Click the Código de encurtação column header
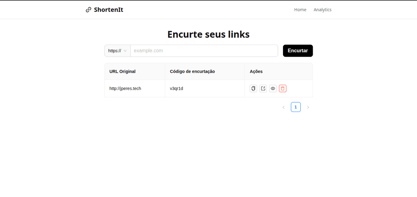Image resolution: width=417 pixels, height=197 pixels. 192,72
